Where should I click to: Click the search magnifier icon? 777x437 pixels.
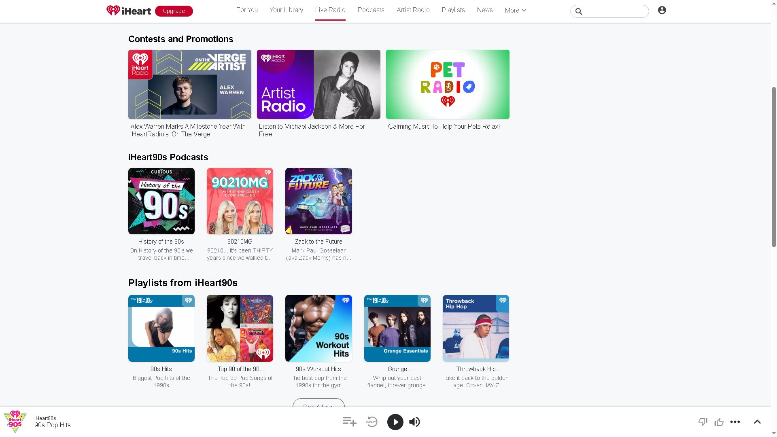pyautogui.click(x=579, y=12)
